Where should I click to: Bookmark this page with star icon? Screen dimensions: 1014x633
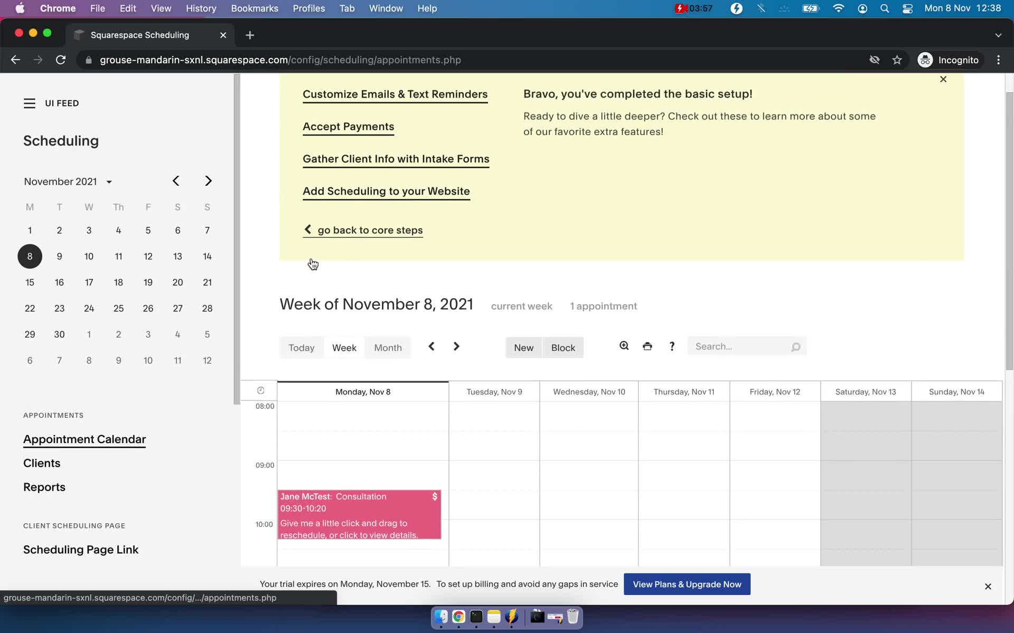click(x=897, y=60)
